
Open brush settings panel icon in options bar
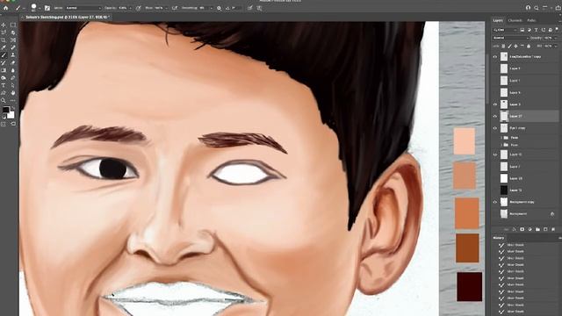tap(47, 8)
